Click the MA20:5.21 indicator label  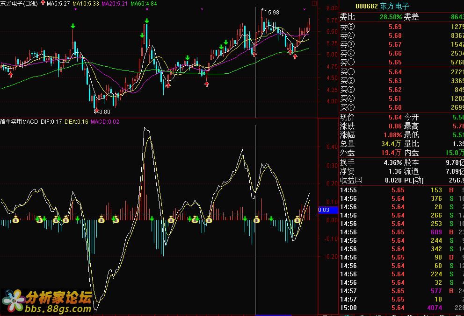pyautogui.click(x=115, y=4)
